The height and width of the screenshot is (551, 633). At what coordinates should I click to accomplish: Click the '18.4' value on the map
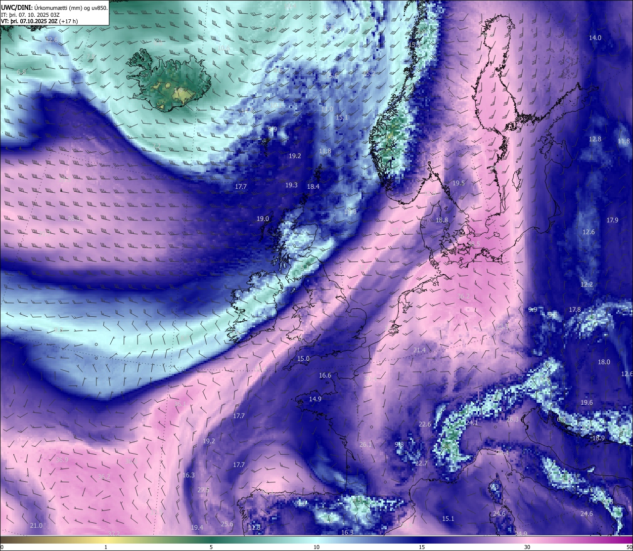[x=313, y=187]
